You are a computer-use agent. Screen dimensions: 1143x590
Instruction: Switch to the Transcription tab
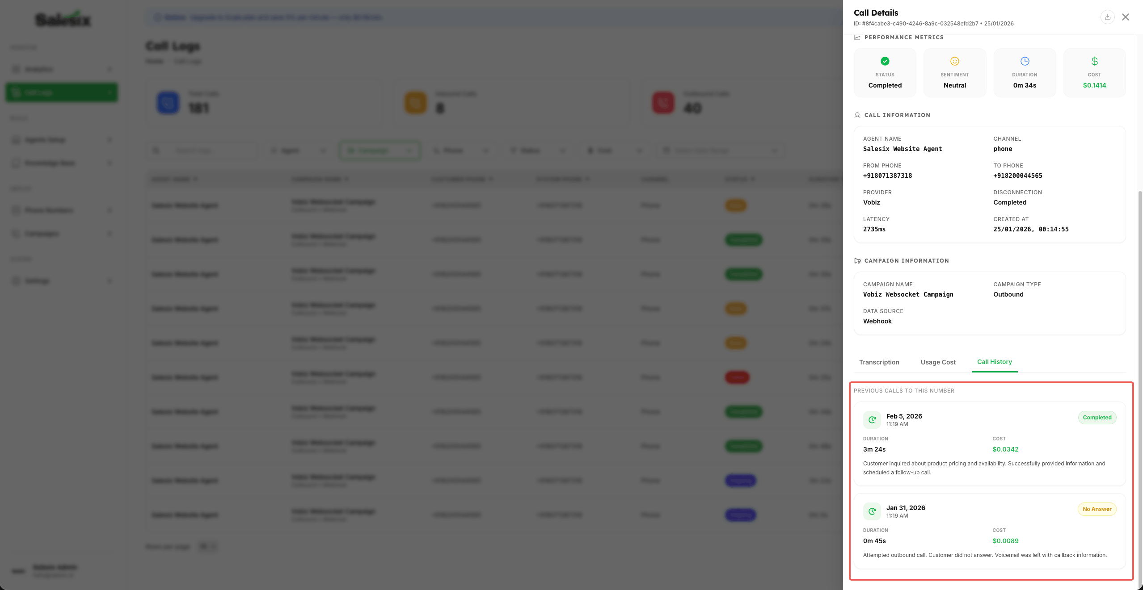tap(879, 362)
